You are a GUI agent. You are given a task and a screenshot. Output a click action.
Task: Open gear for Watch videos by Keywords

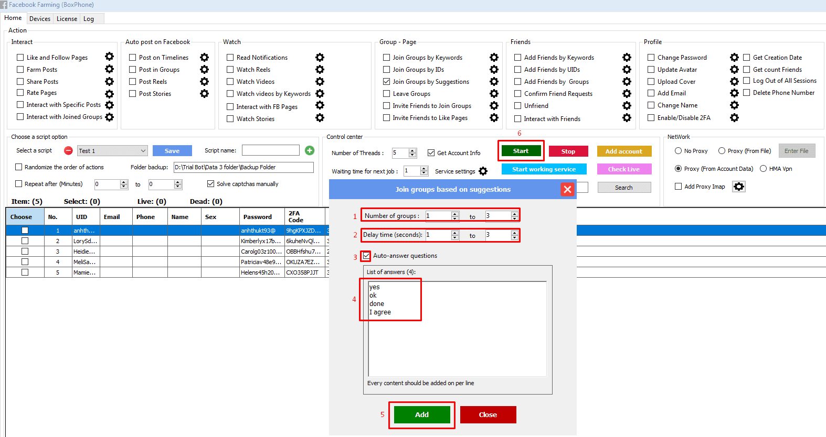click(x=320, y=93)
